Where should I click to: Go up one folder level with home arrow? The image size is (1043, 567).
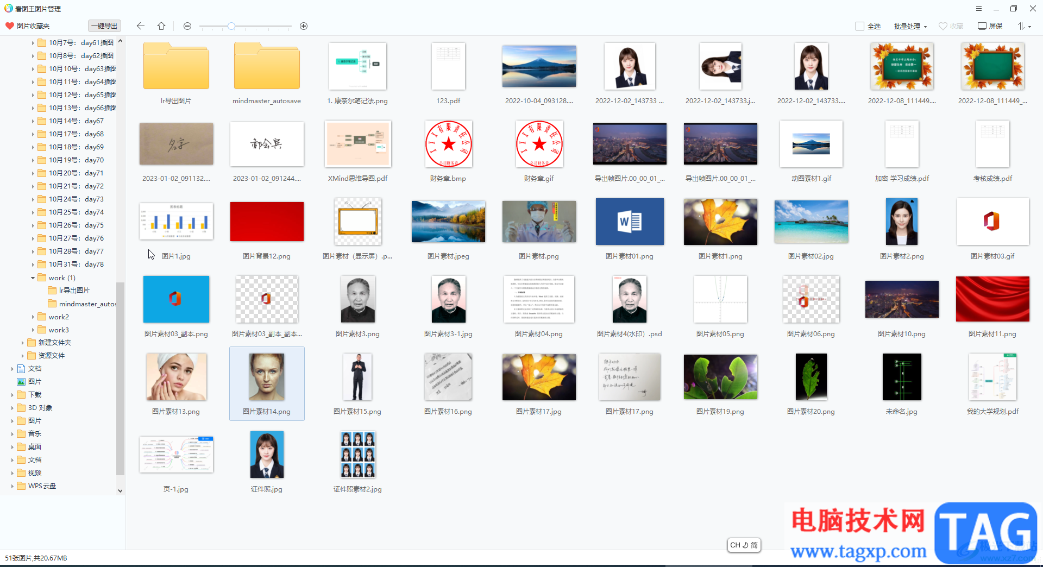pos(161,26)
